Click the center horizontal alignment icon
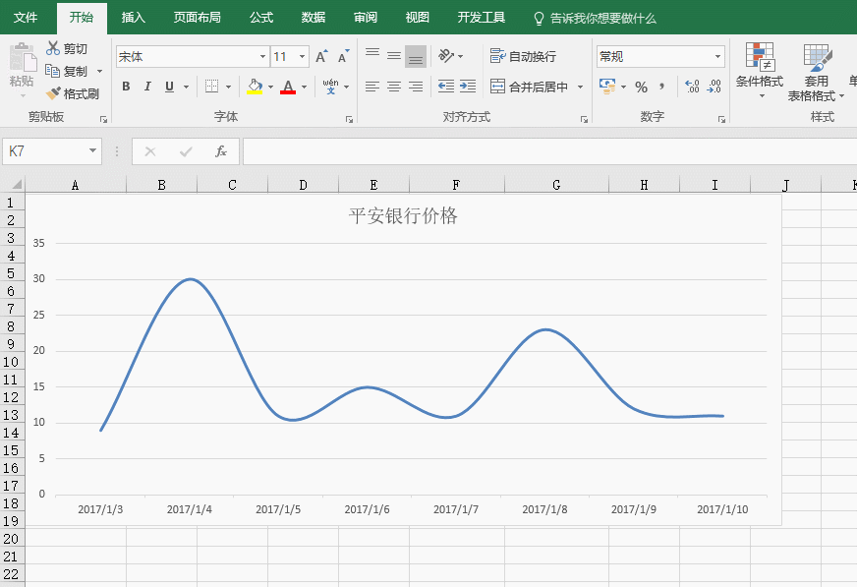 pos(394,87)
